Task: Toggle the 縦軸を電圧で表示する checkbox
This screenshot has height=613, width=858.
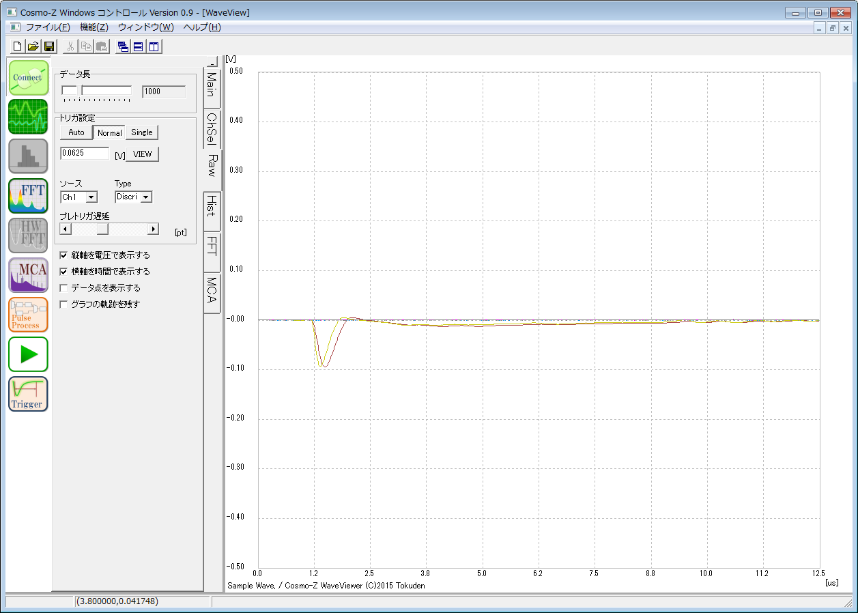Action: (x=64, y=255)
